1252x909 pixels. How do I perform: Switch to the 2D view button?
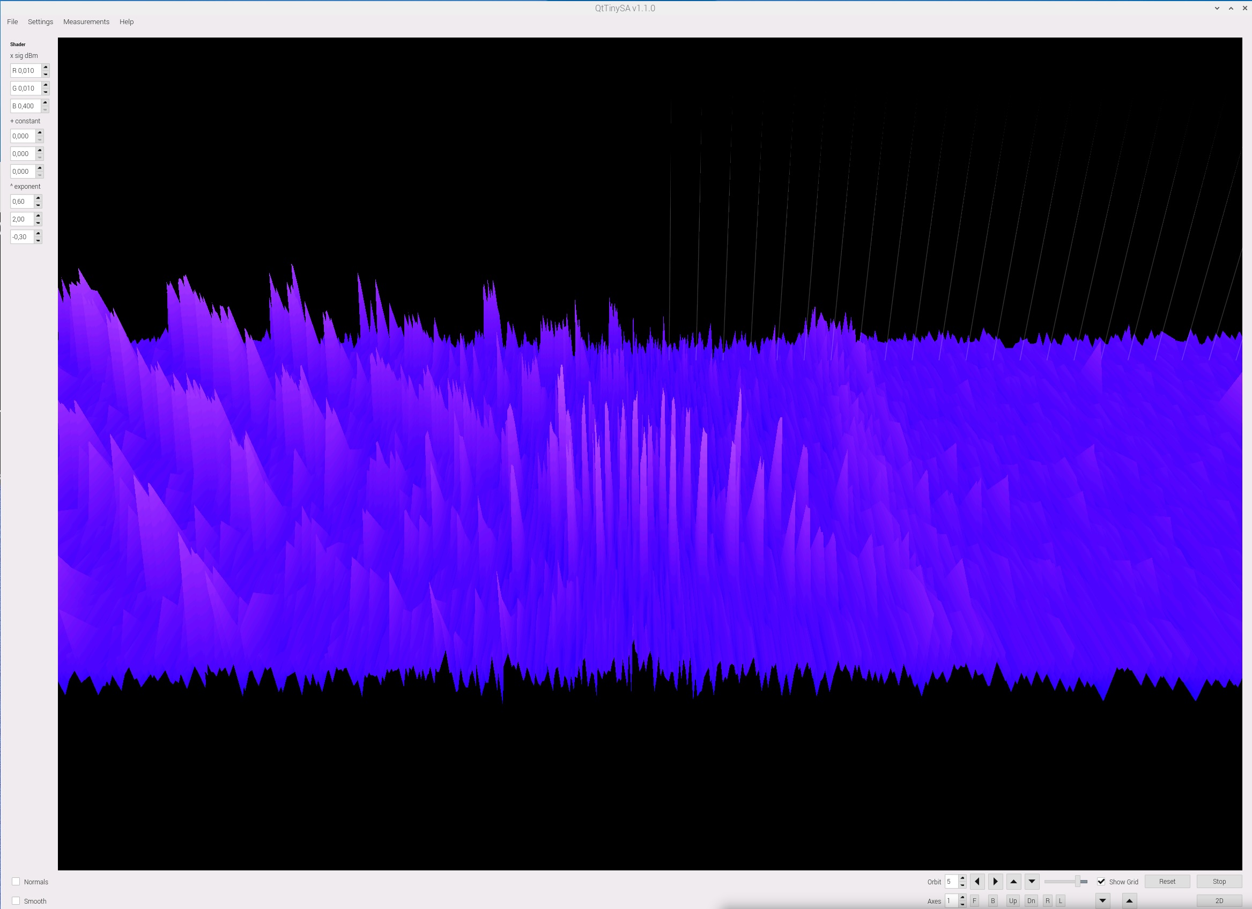tap(1219, 901)
